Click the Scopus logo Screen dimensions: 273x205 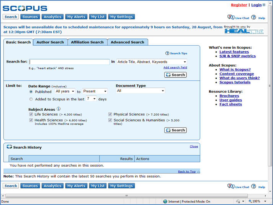coord(25,8)
